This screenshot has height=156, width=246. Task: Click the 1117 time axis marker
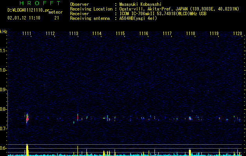pos(167,34)
